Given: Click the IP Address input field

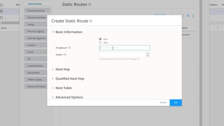Looking at the screenshot, I should pos(125,48).
